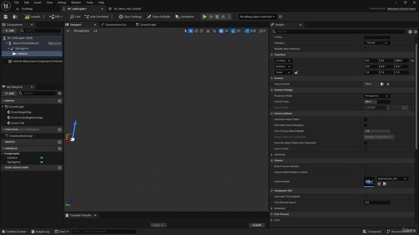Add a new component with Add button
419x235 pixels.
(x=9, y=31)
